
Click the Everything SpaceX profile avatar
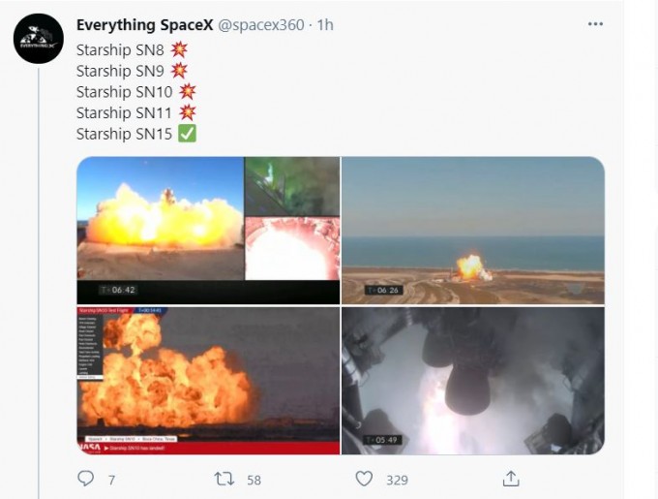pos(39,39)
